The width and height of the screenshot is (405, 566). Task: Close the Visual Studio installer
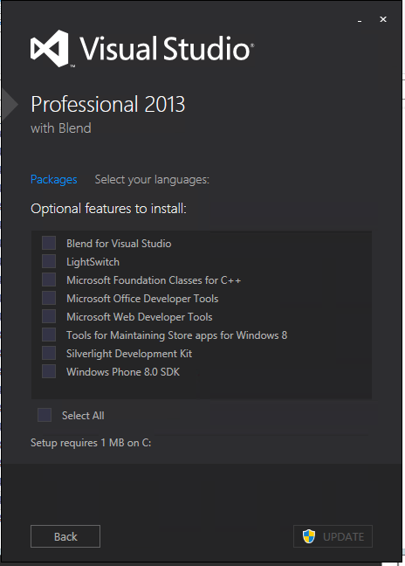pyautogui.click(x=383, y=19)
